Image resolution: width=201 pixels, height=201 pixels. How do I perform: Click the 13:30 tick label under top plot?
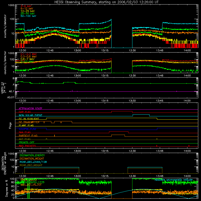132,51
